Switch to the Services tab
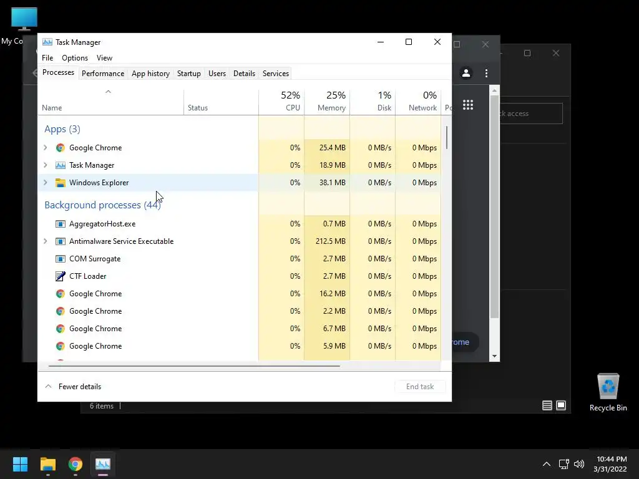The height and width of the screenshot is (479, 639). [275, 74]
